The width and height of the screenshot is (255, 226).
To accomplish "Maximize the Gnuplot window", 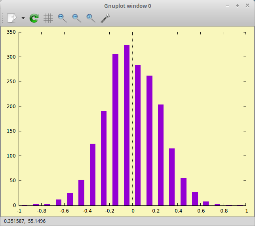I will pos(238,6).
